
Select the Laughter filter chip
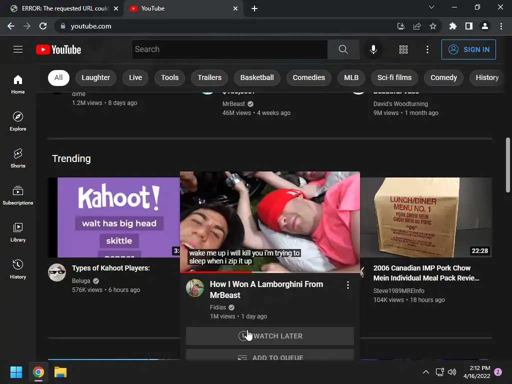95,77
